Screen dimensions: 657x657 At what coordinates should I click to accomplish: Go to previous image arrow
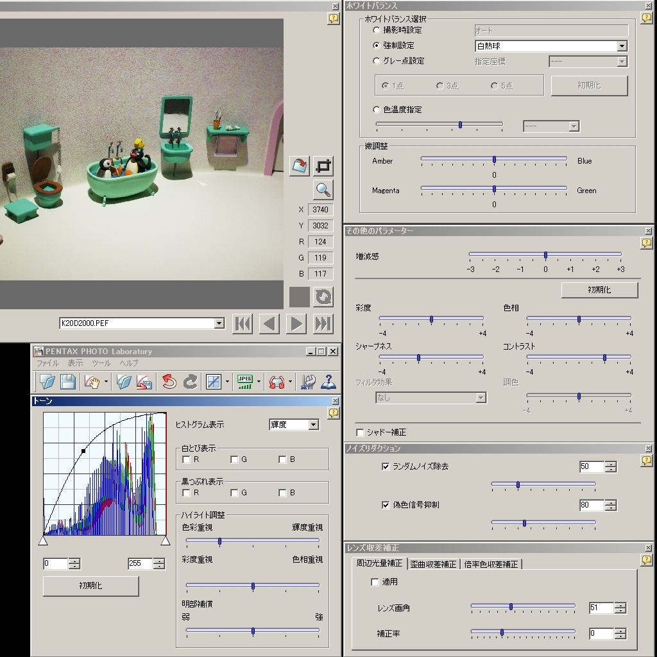[269, 323]
